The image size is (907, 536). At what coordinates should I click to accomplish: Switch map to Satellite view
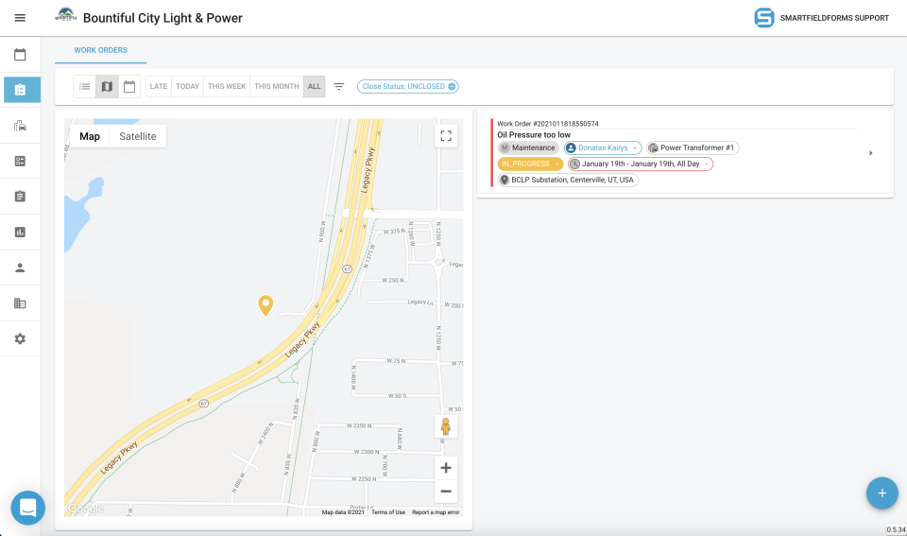(x=138, y=136)
